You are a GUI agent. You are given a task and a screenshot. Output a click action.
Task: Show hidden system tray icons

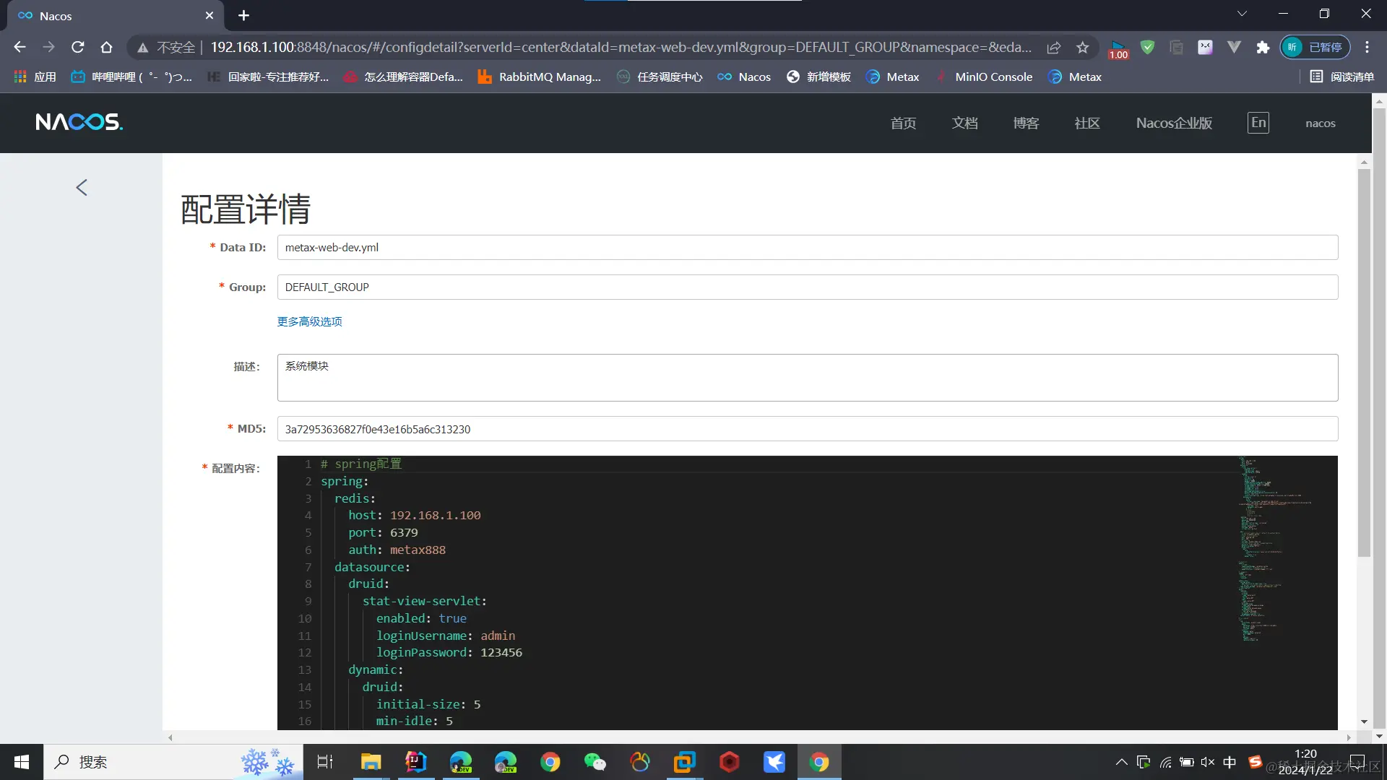pyautogui.click(x=1121, y=762)
